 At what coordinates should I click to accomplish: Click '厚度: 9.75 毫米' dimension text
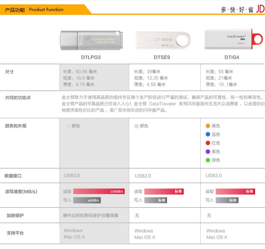[x=79, y=84]
